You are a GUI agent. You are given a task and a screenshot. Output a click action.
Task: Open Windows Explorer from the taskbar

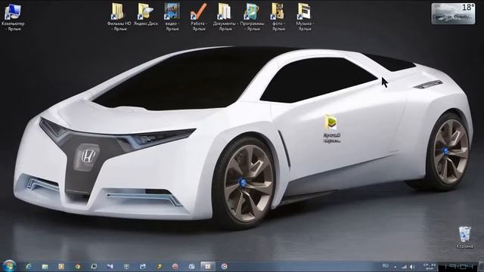tap(45, 266)
